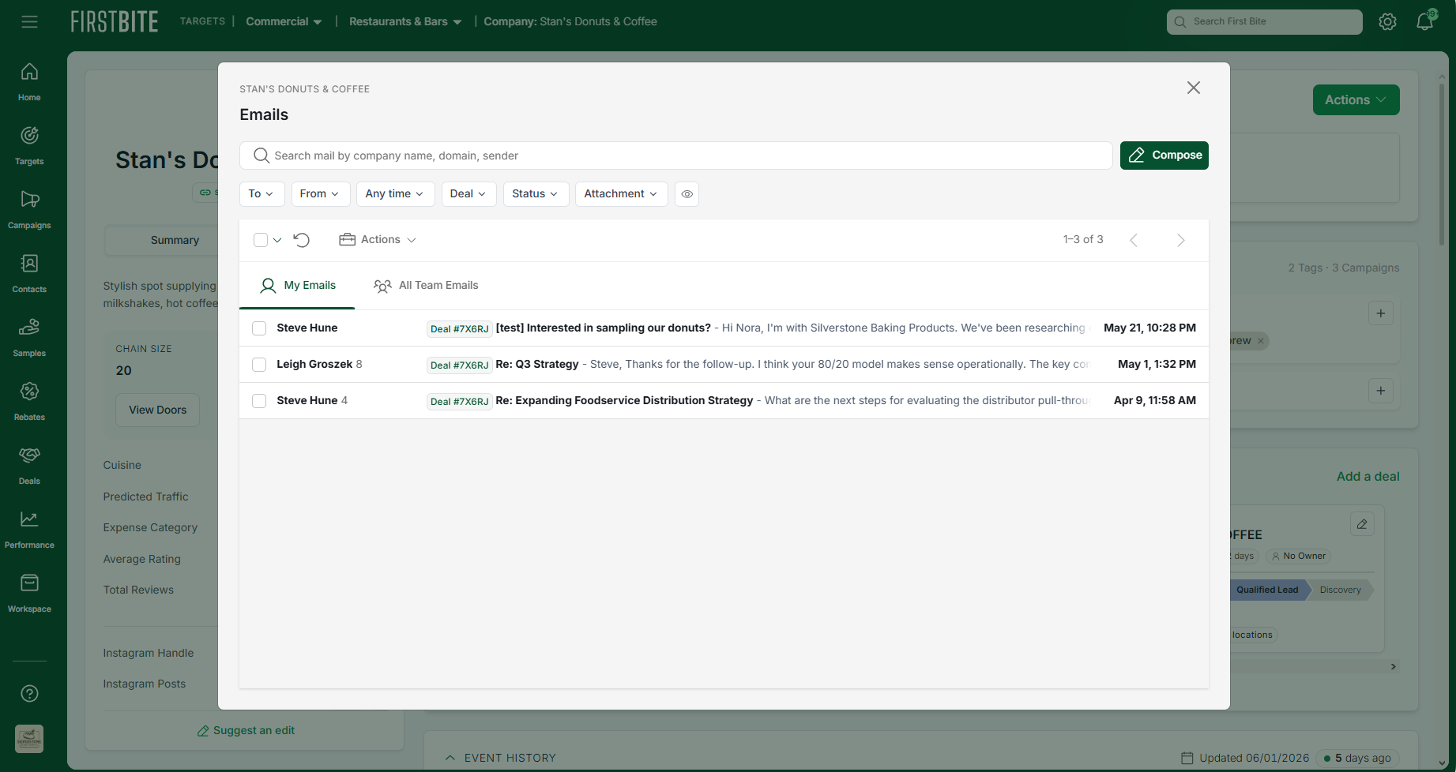Collapse the Event History section
Image resolution: width=1456 pixels, height=772 pixels.
pos(450,758)
